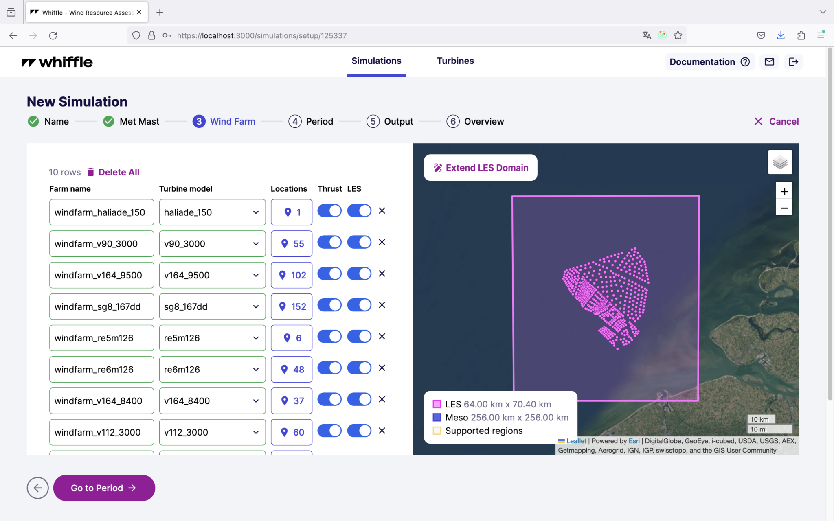Click the Go to Period button

pyautogui.click(x=104, y=488)
